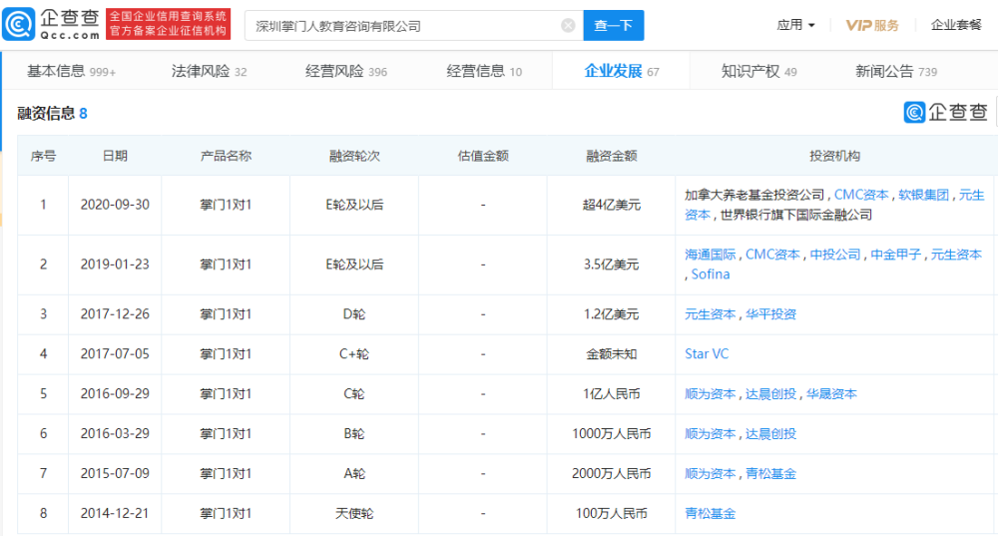
Task: Switch to the 基本信息 tab
Action: point(70,71)
